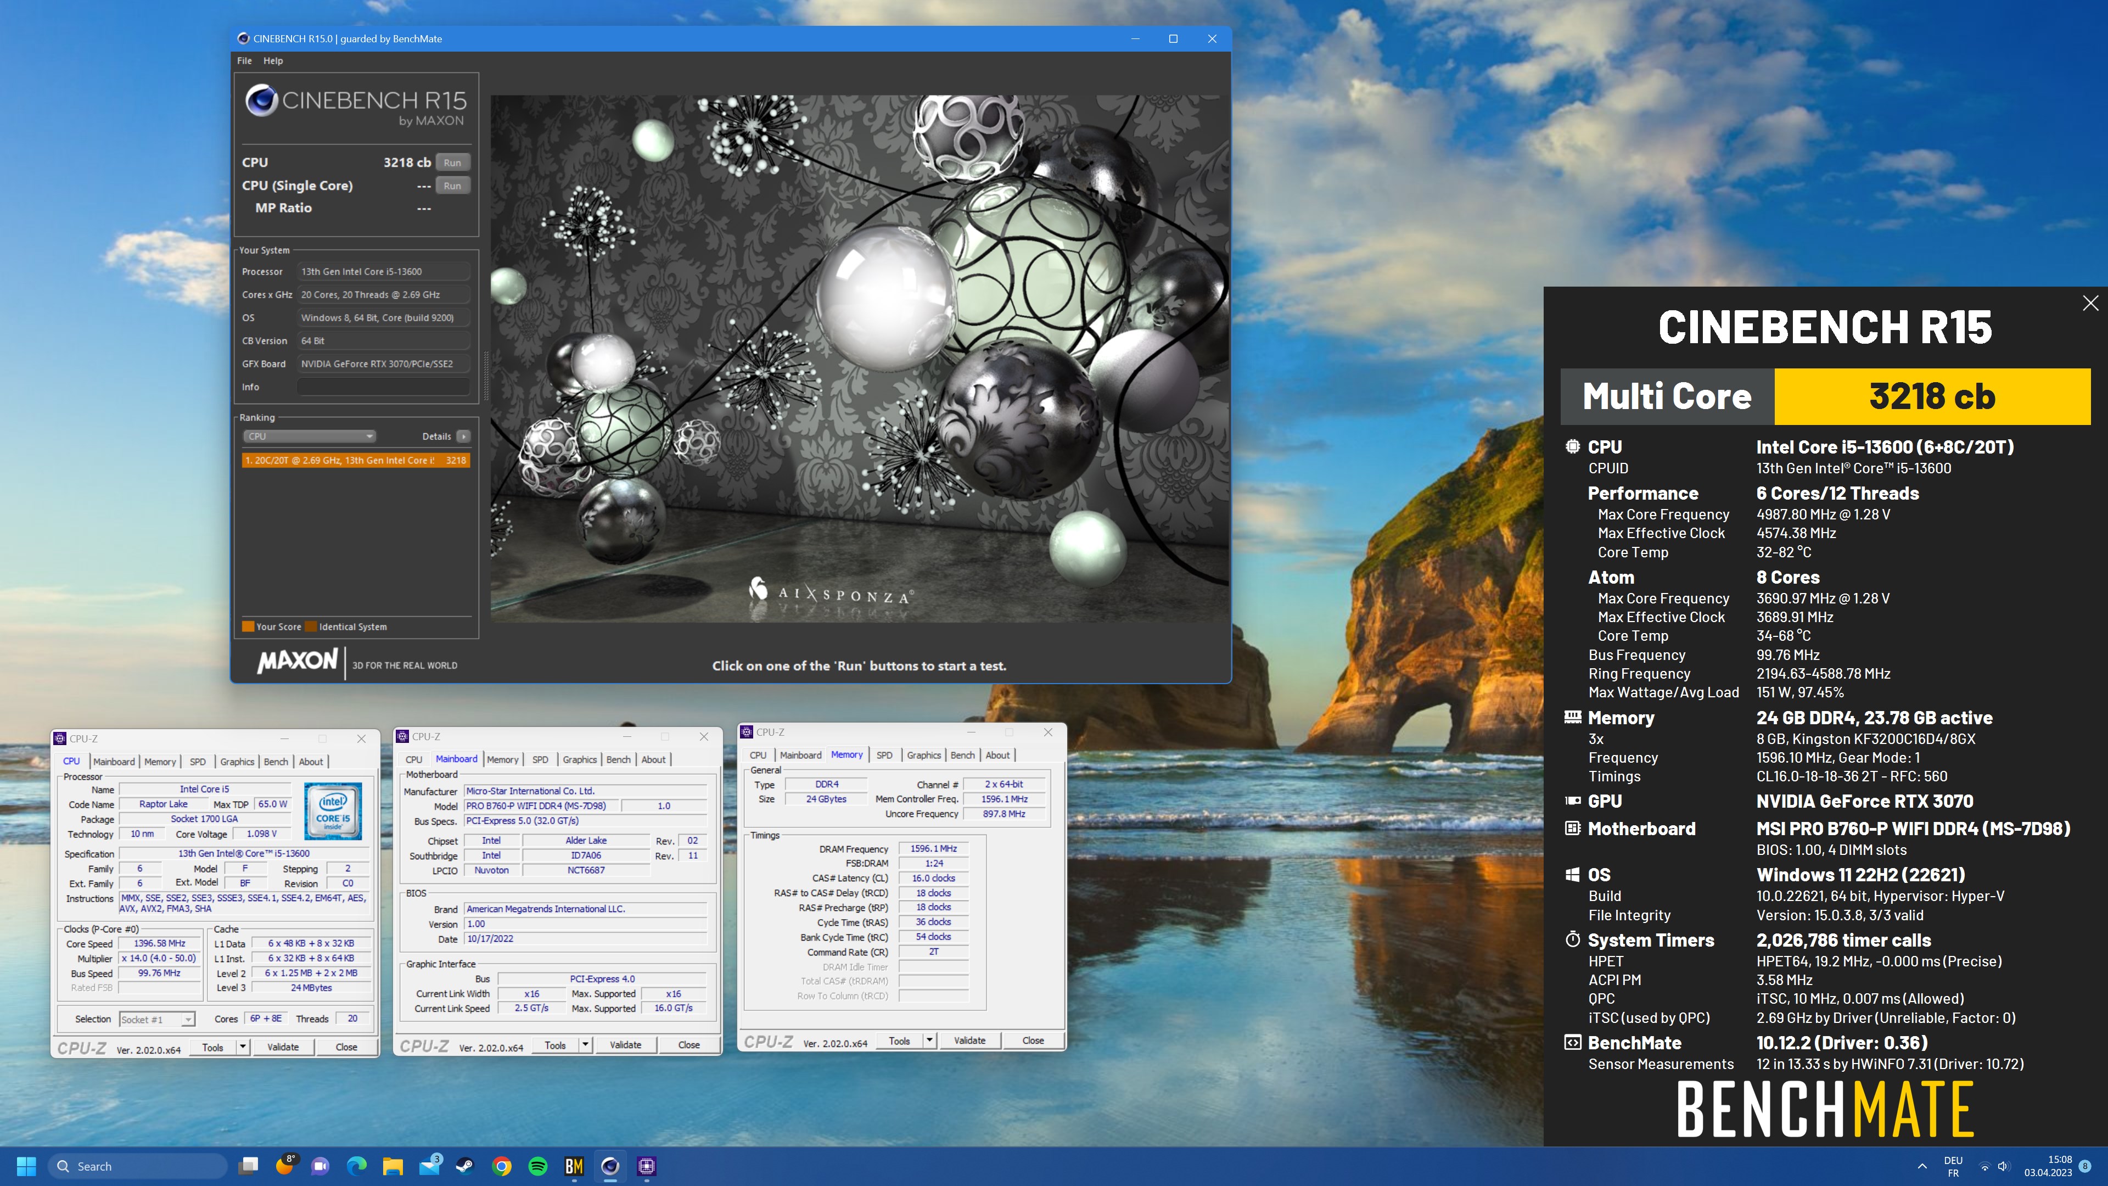The width and height of the screenshot is (2108, 1186).
Task: Open the weather widget showing 8°
Action: [285, 1166]
